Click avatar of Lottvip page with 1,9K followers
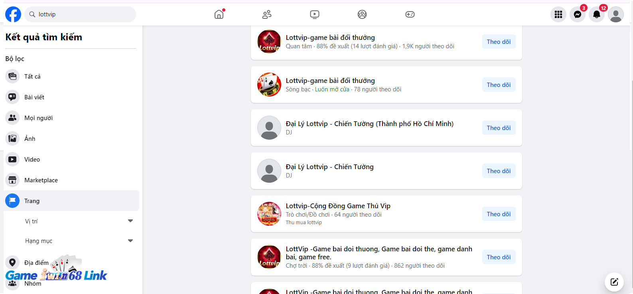 [269, 41]
